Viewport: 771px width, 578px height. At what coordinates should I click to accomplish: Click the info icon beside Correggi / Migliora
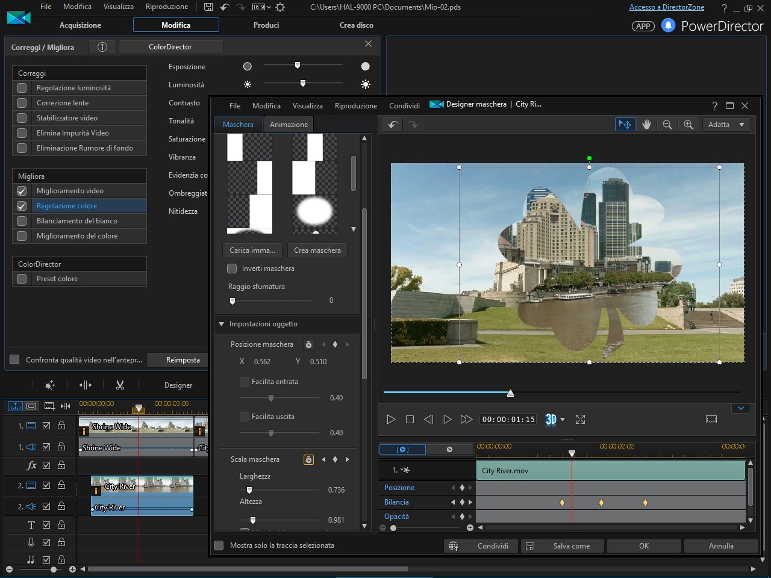[x=102, y=47]
